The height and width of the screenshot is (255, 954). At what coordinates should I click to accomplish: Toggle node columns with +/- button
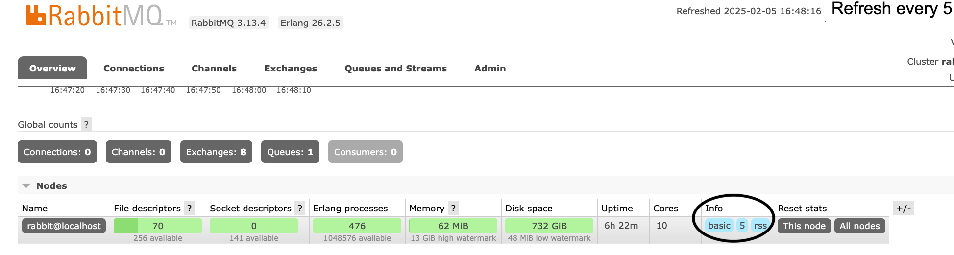pyautogui.click(x=904, y=209)
